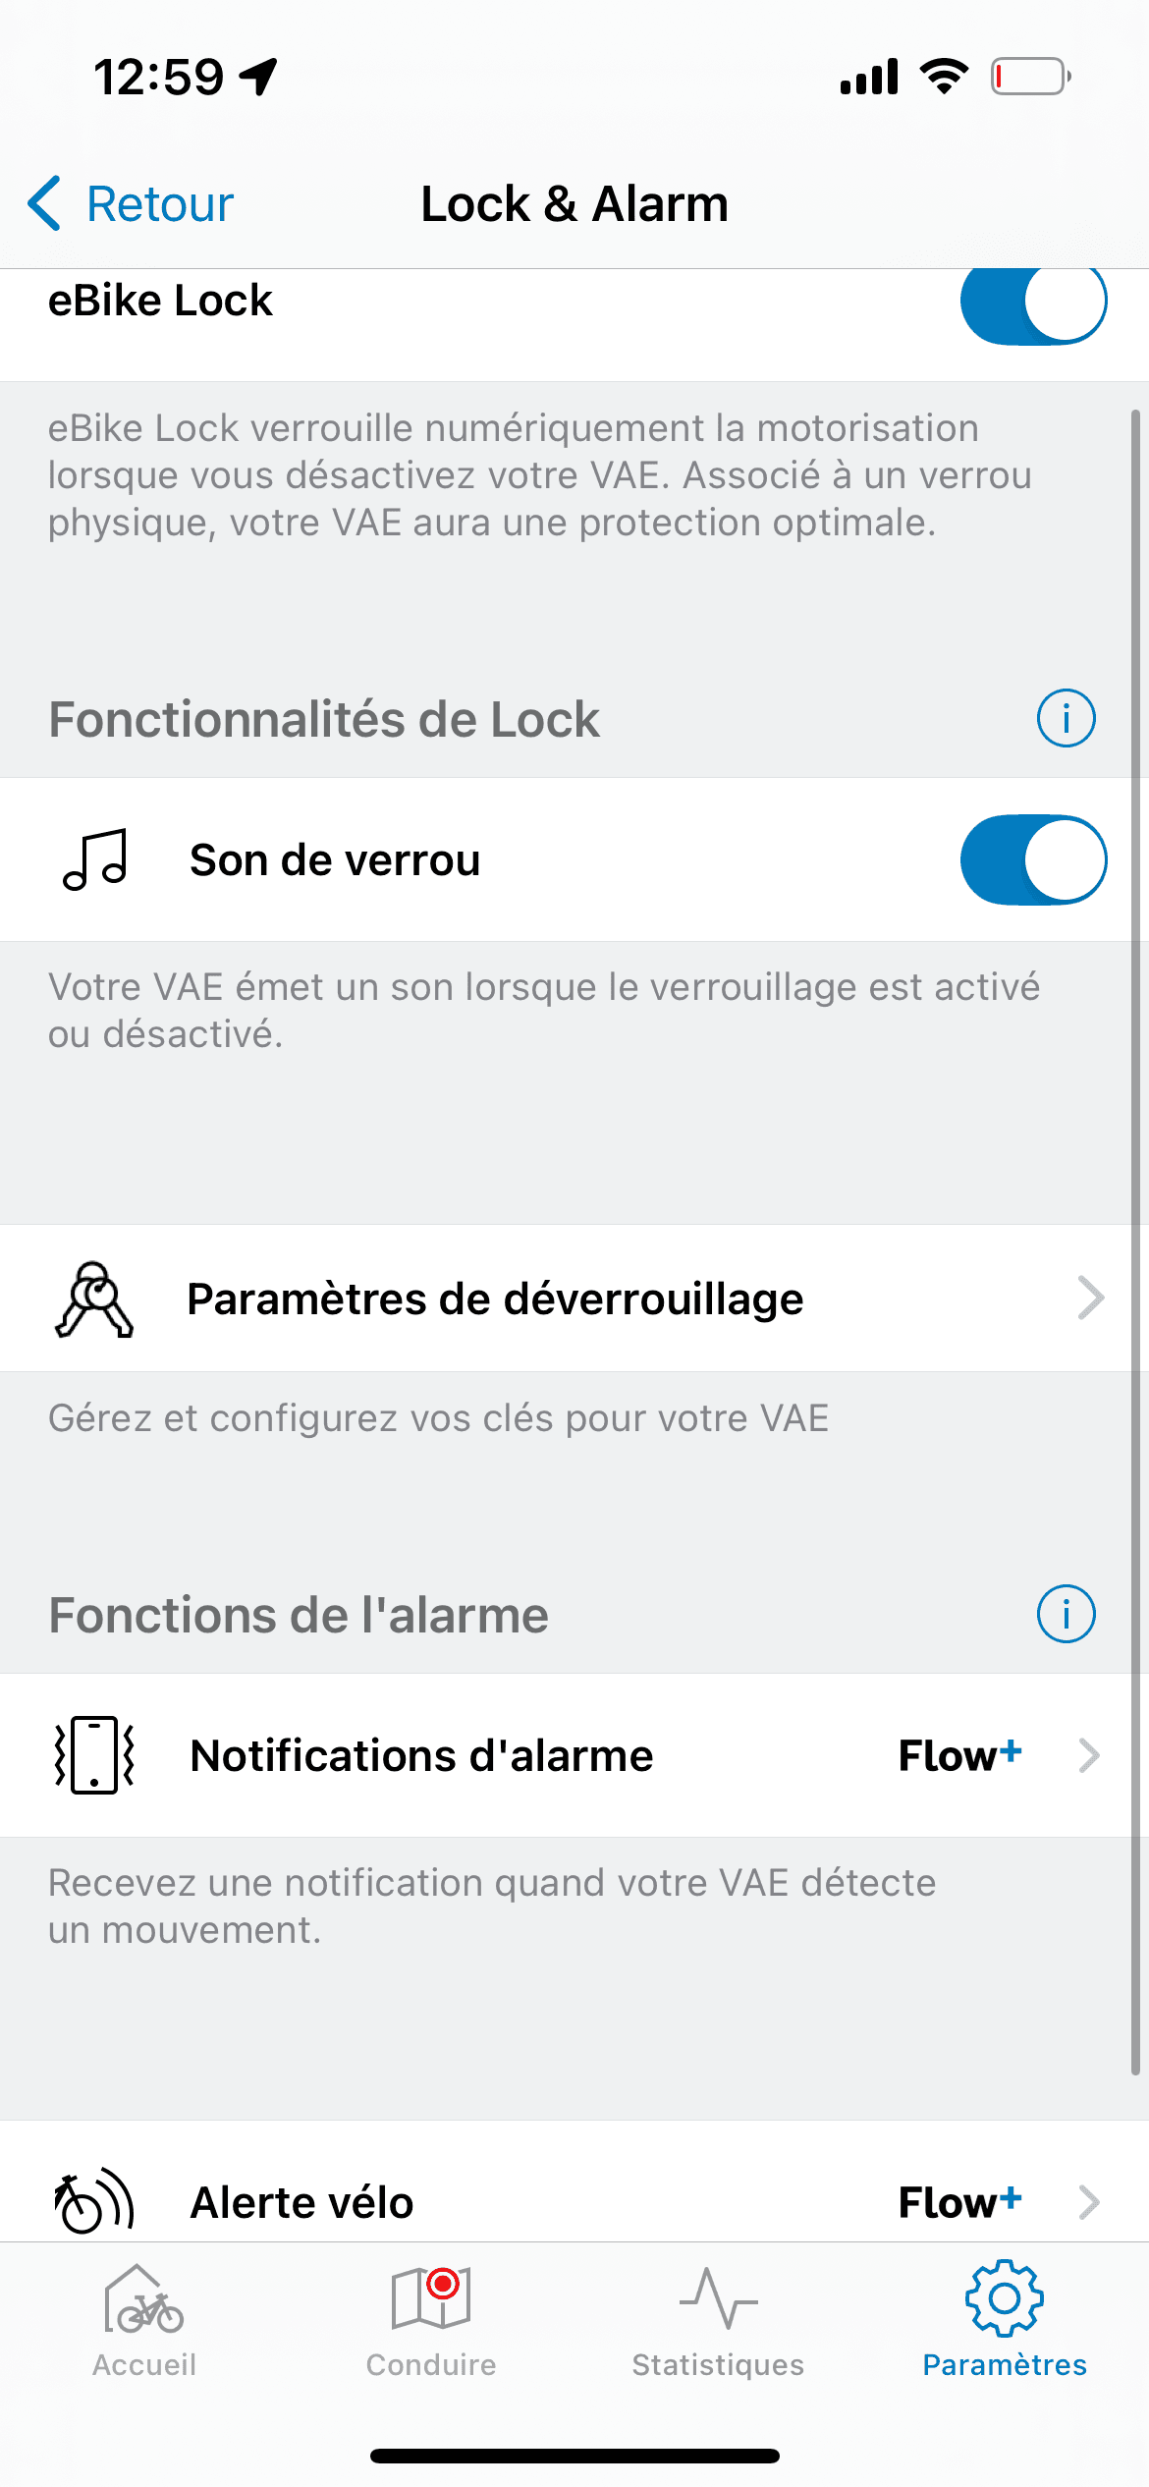Tap the Paramètres gear icon

pyautogui.click(x=1004, y=2298)
